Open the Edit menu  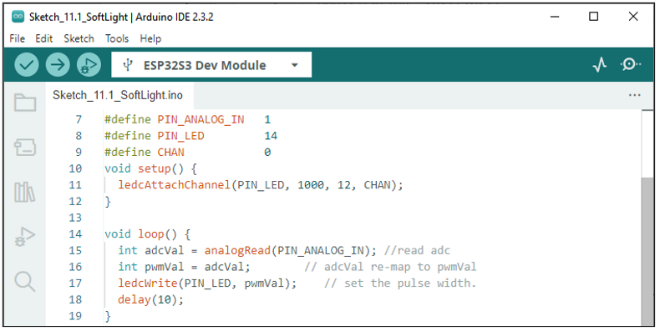pyautogui.click(x=43, y=38)
